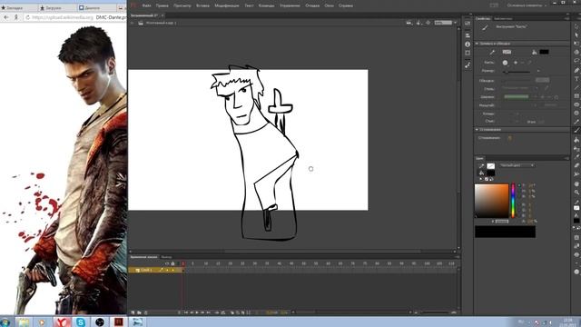Select the Hand tool

tap(577, 183)
